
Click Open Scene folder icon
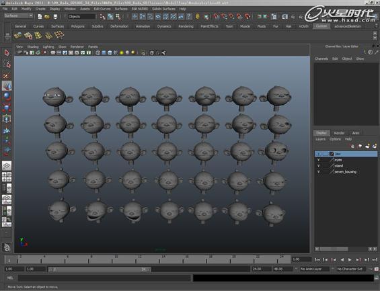point(48,16)
